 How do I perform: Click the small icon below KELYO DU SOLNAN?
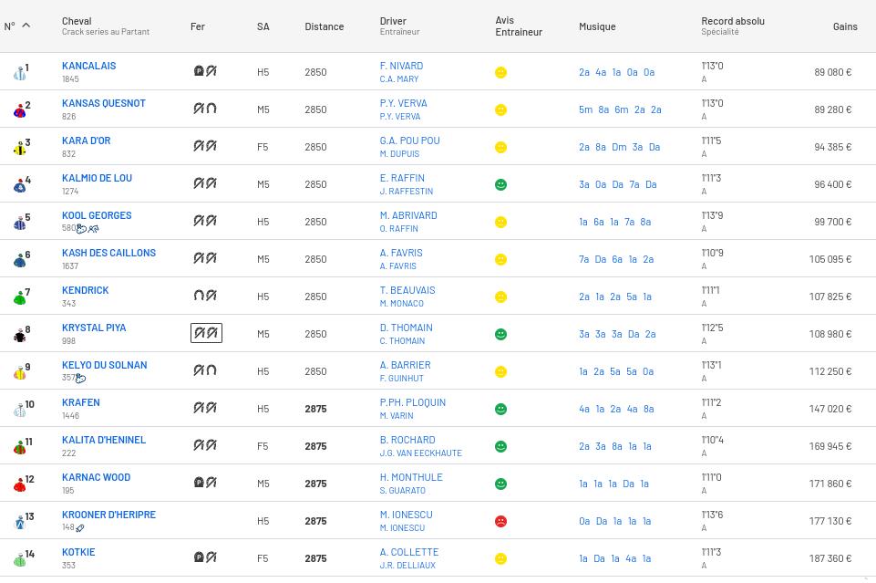tap(81, 379)
